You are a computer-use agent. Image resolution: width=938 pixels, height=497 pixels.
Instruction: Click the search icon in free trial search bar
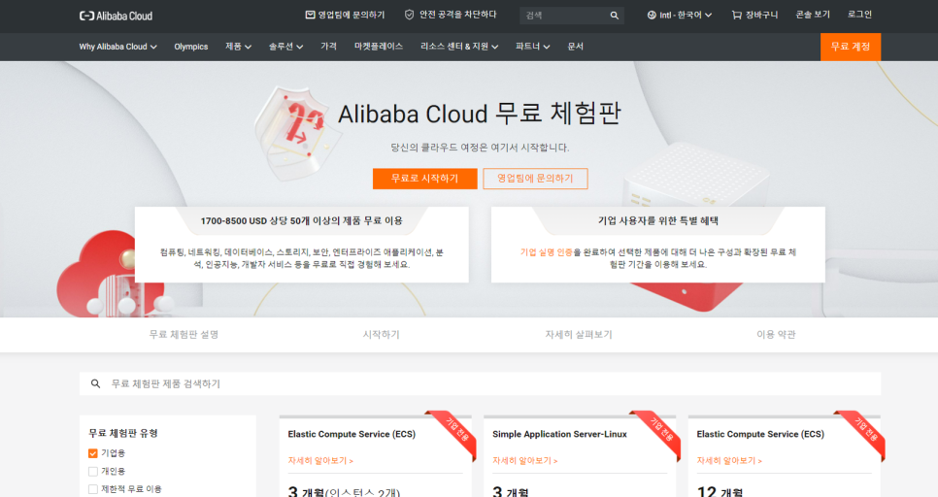pyautogui.click(x=95, y=383)
